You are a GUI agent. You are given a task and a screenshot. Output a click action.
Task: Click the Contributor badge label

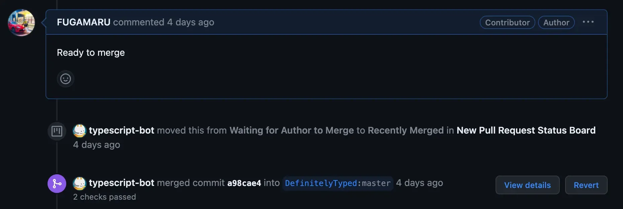[x=507, y=22]
